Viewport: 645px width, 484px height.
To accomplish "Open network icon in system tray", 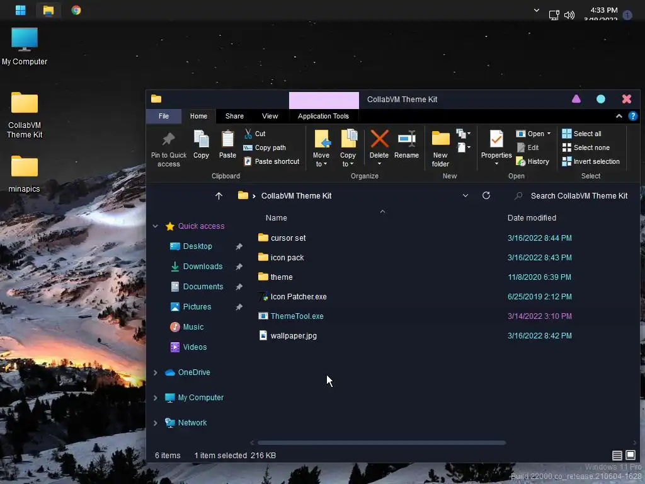I will [x=554, y=15].
